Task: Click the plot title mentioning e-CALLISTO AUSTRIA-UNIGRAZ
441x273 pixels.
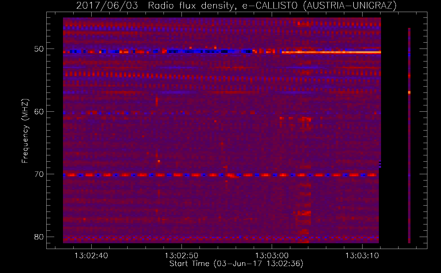Action: tap(236, 5)
